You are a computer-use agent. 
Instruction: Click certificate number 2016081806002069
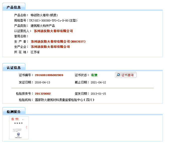coord(49,75)
